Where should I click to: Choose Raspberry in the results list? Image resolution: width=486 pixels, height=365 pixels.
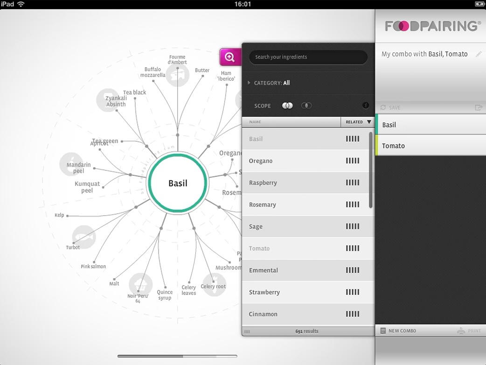click(305, 183)
